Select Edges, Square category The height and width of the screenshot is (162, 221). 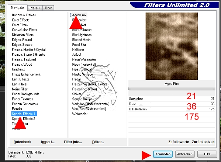[22, 45]
